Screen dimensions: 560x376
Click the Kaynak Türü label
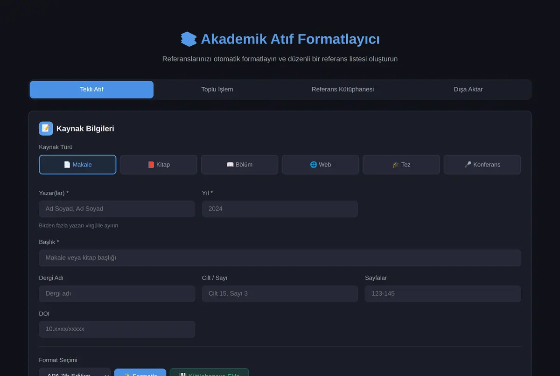56,147
